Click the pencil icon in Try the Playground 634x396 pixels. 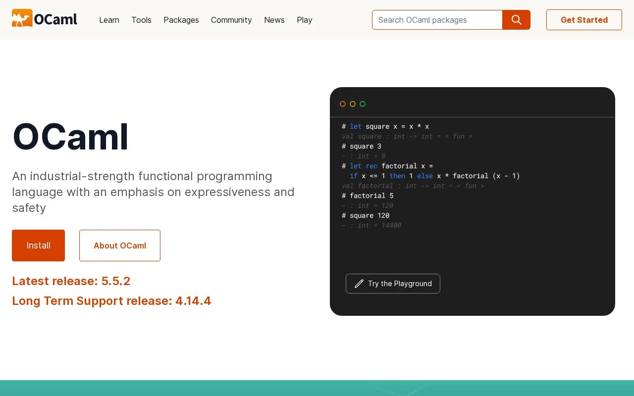[x=359, y=284]
